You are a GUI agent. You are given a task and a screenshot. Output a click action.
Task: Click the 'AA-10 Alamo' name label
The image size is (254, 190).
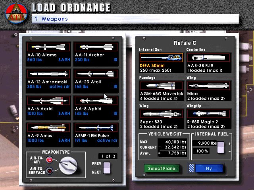pos(42,55)
